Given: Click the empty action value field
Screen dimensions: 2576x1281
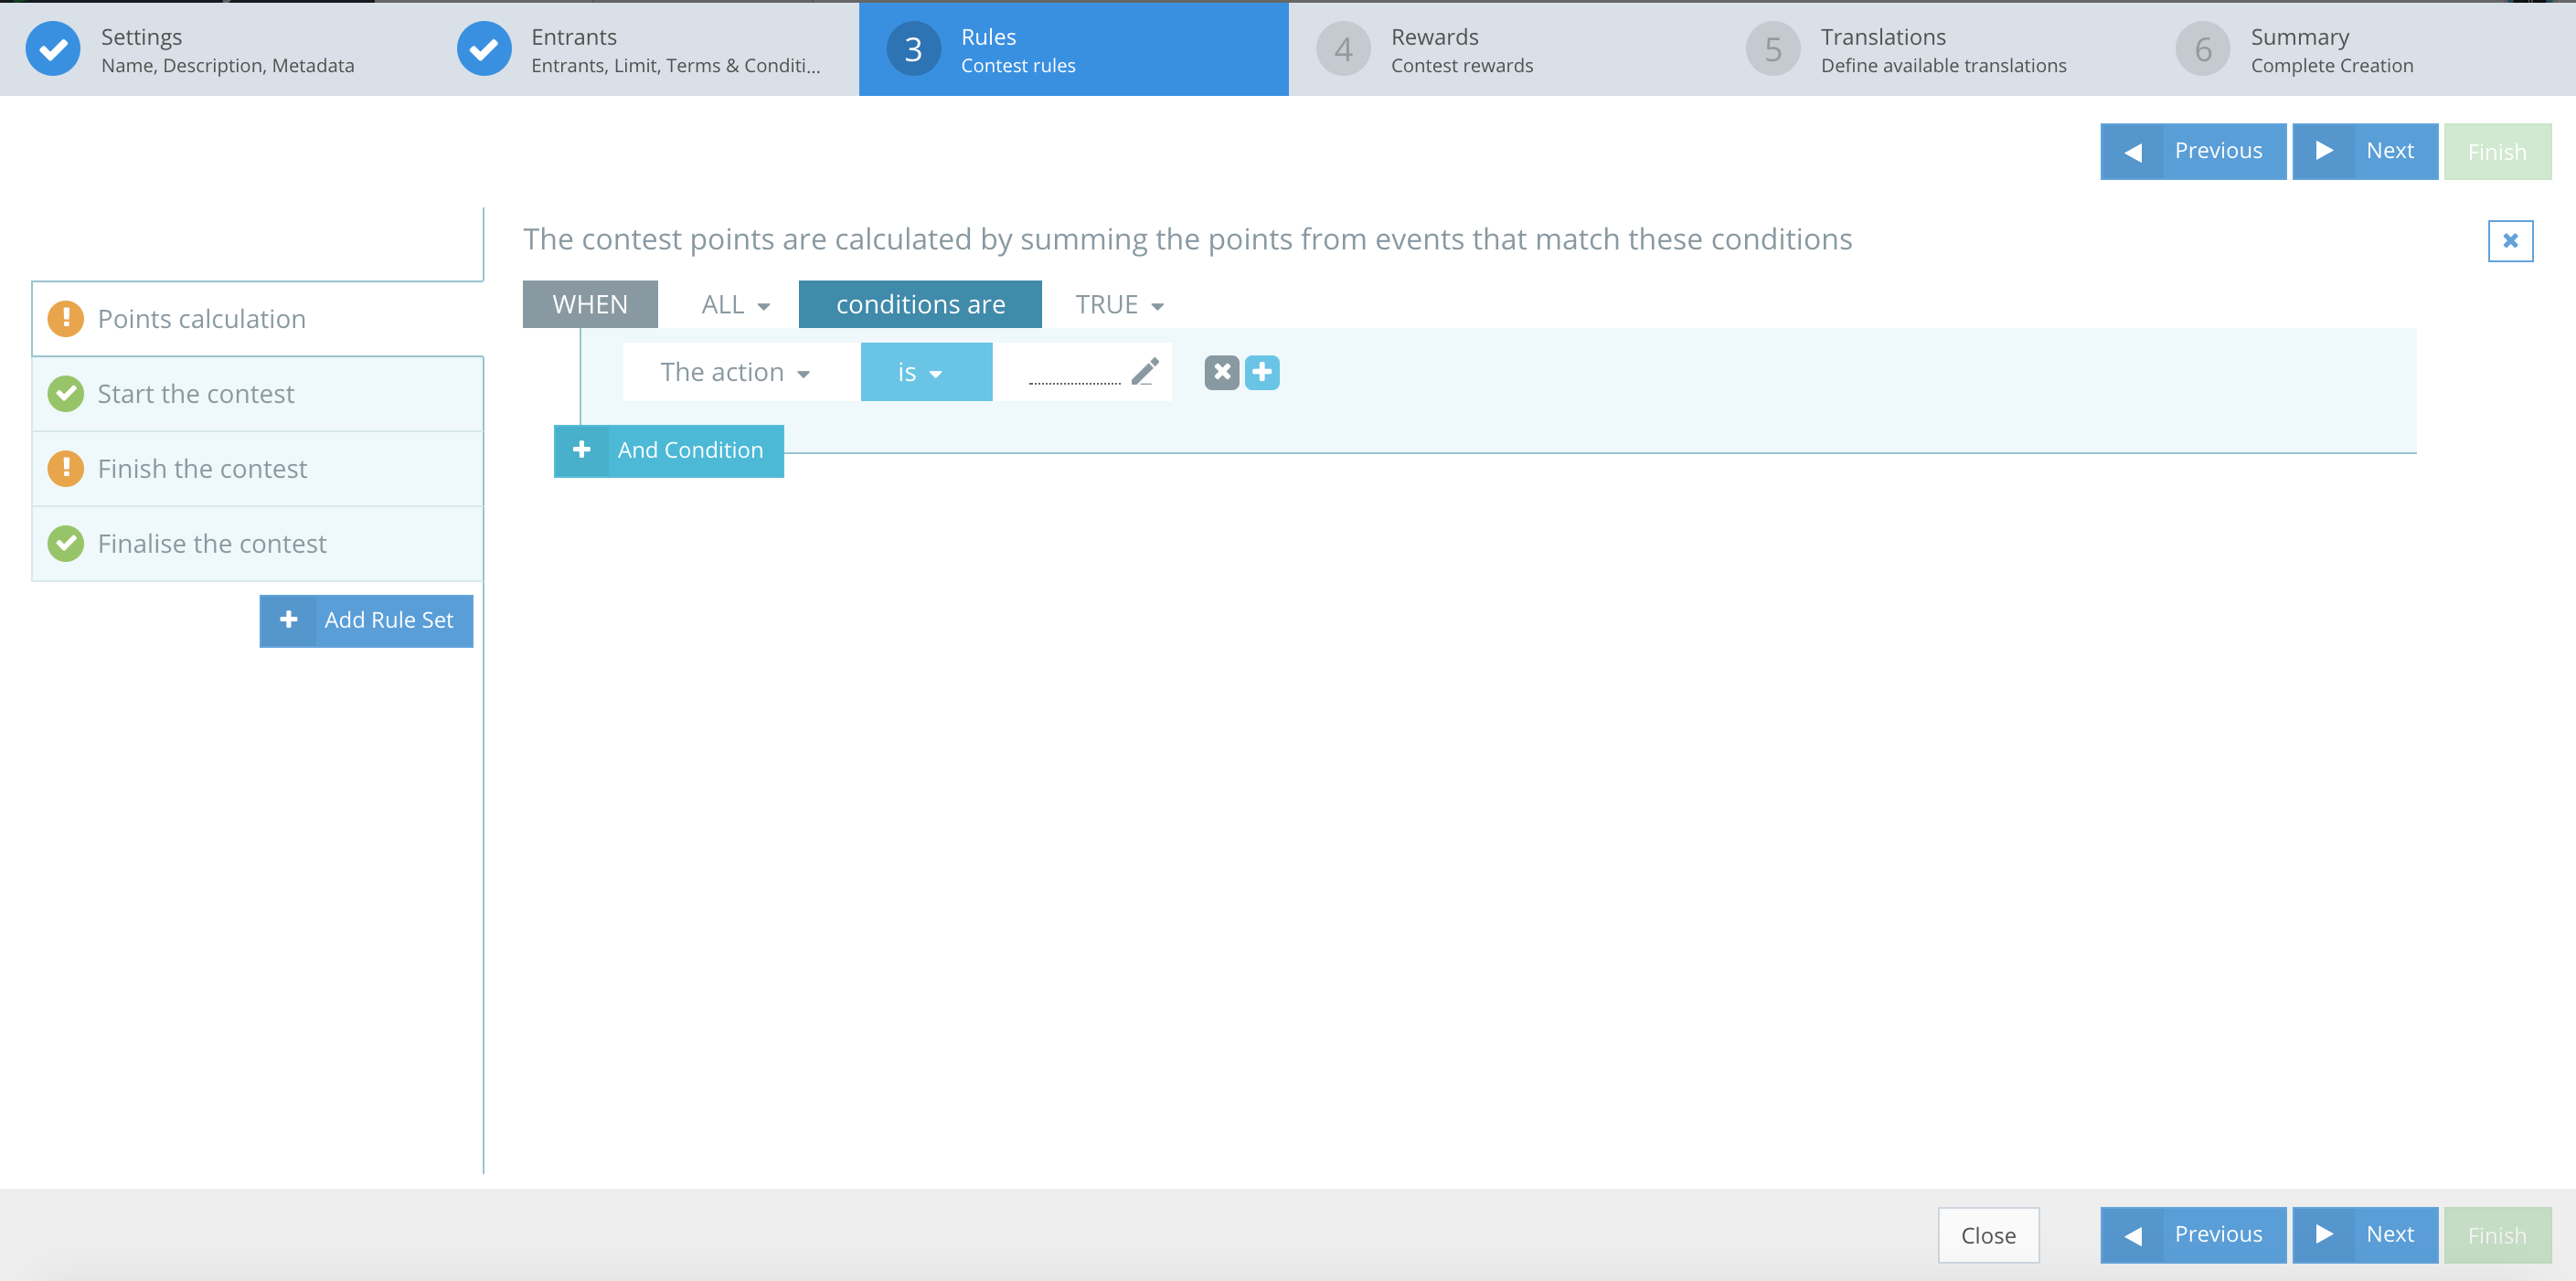Looking at the screenshot, I should tap(1074, 372).
